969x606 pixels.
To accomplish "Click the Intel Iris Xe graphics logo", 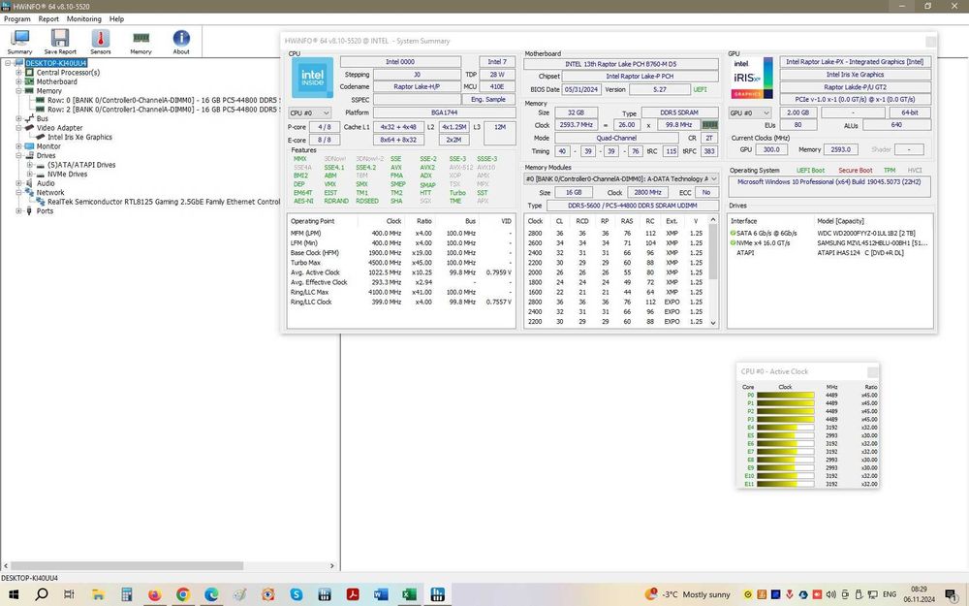I will coord(752,79).
